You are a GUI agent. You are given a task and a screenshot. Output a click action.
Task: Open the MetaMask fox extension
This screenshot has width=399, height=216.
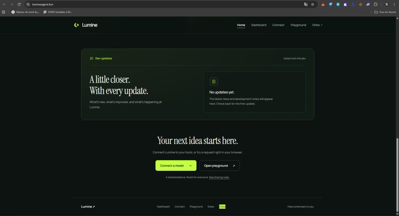[x=323, y=4]
